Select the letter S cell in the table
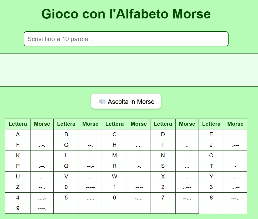This screenshot has width=258, height=219. pos(163,166)
